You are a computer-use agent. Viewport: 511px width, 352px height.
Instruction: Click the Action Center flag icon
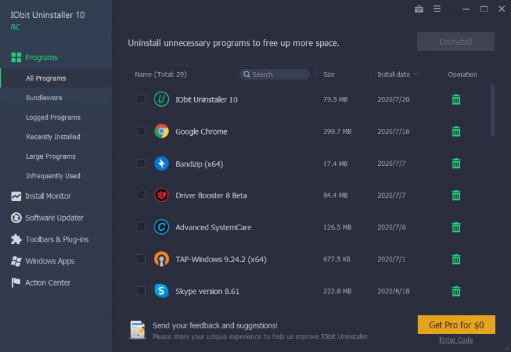pyautogui.click(x=15, y=282)
